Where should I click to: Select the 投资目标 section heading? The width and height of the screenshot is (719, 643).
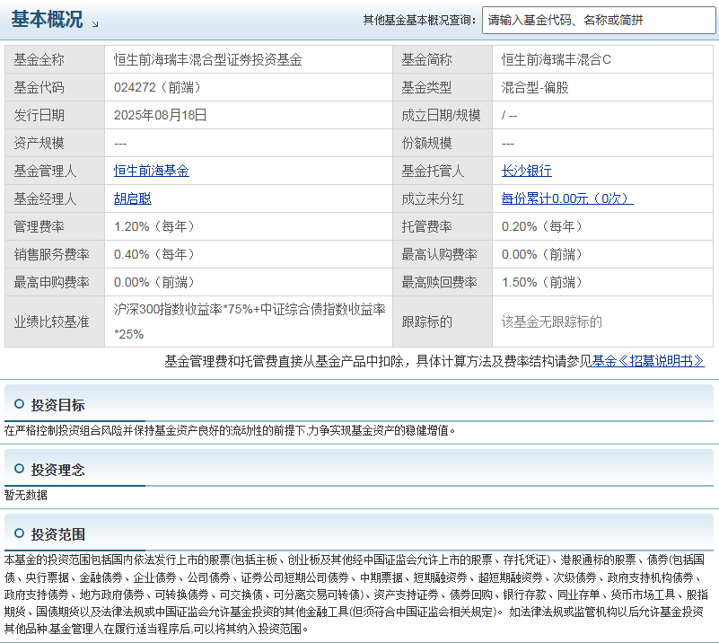[x=57, y=405]
